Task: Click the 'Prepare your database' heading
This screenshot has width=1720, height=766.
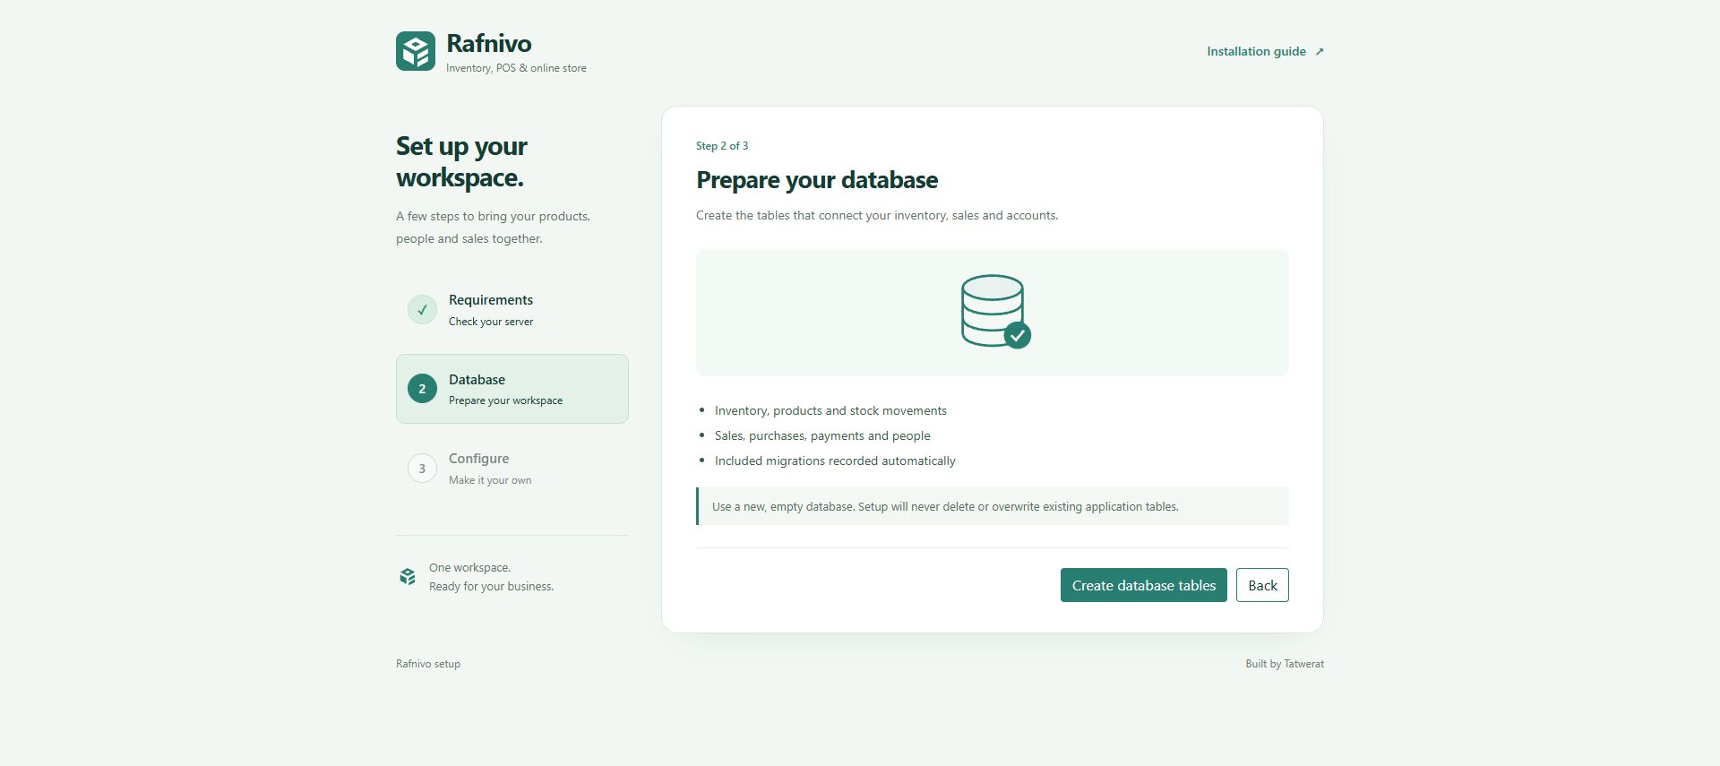Action: coord(817,180)
